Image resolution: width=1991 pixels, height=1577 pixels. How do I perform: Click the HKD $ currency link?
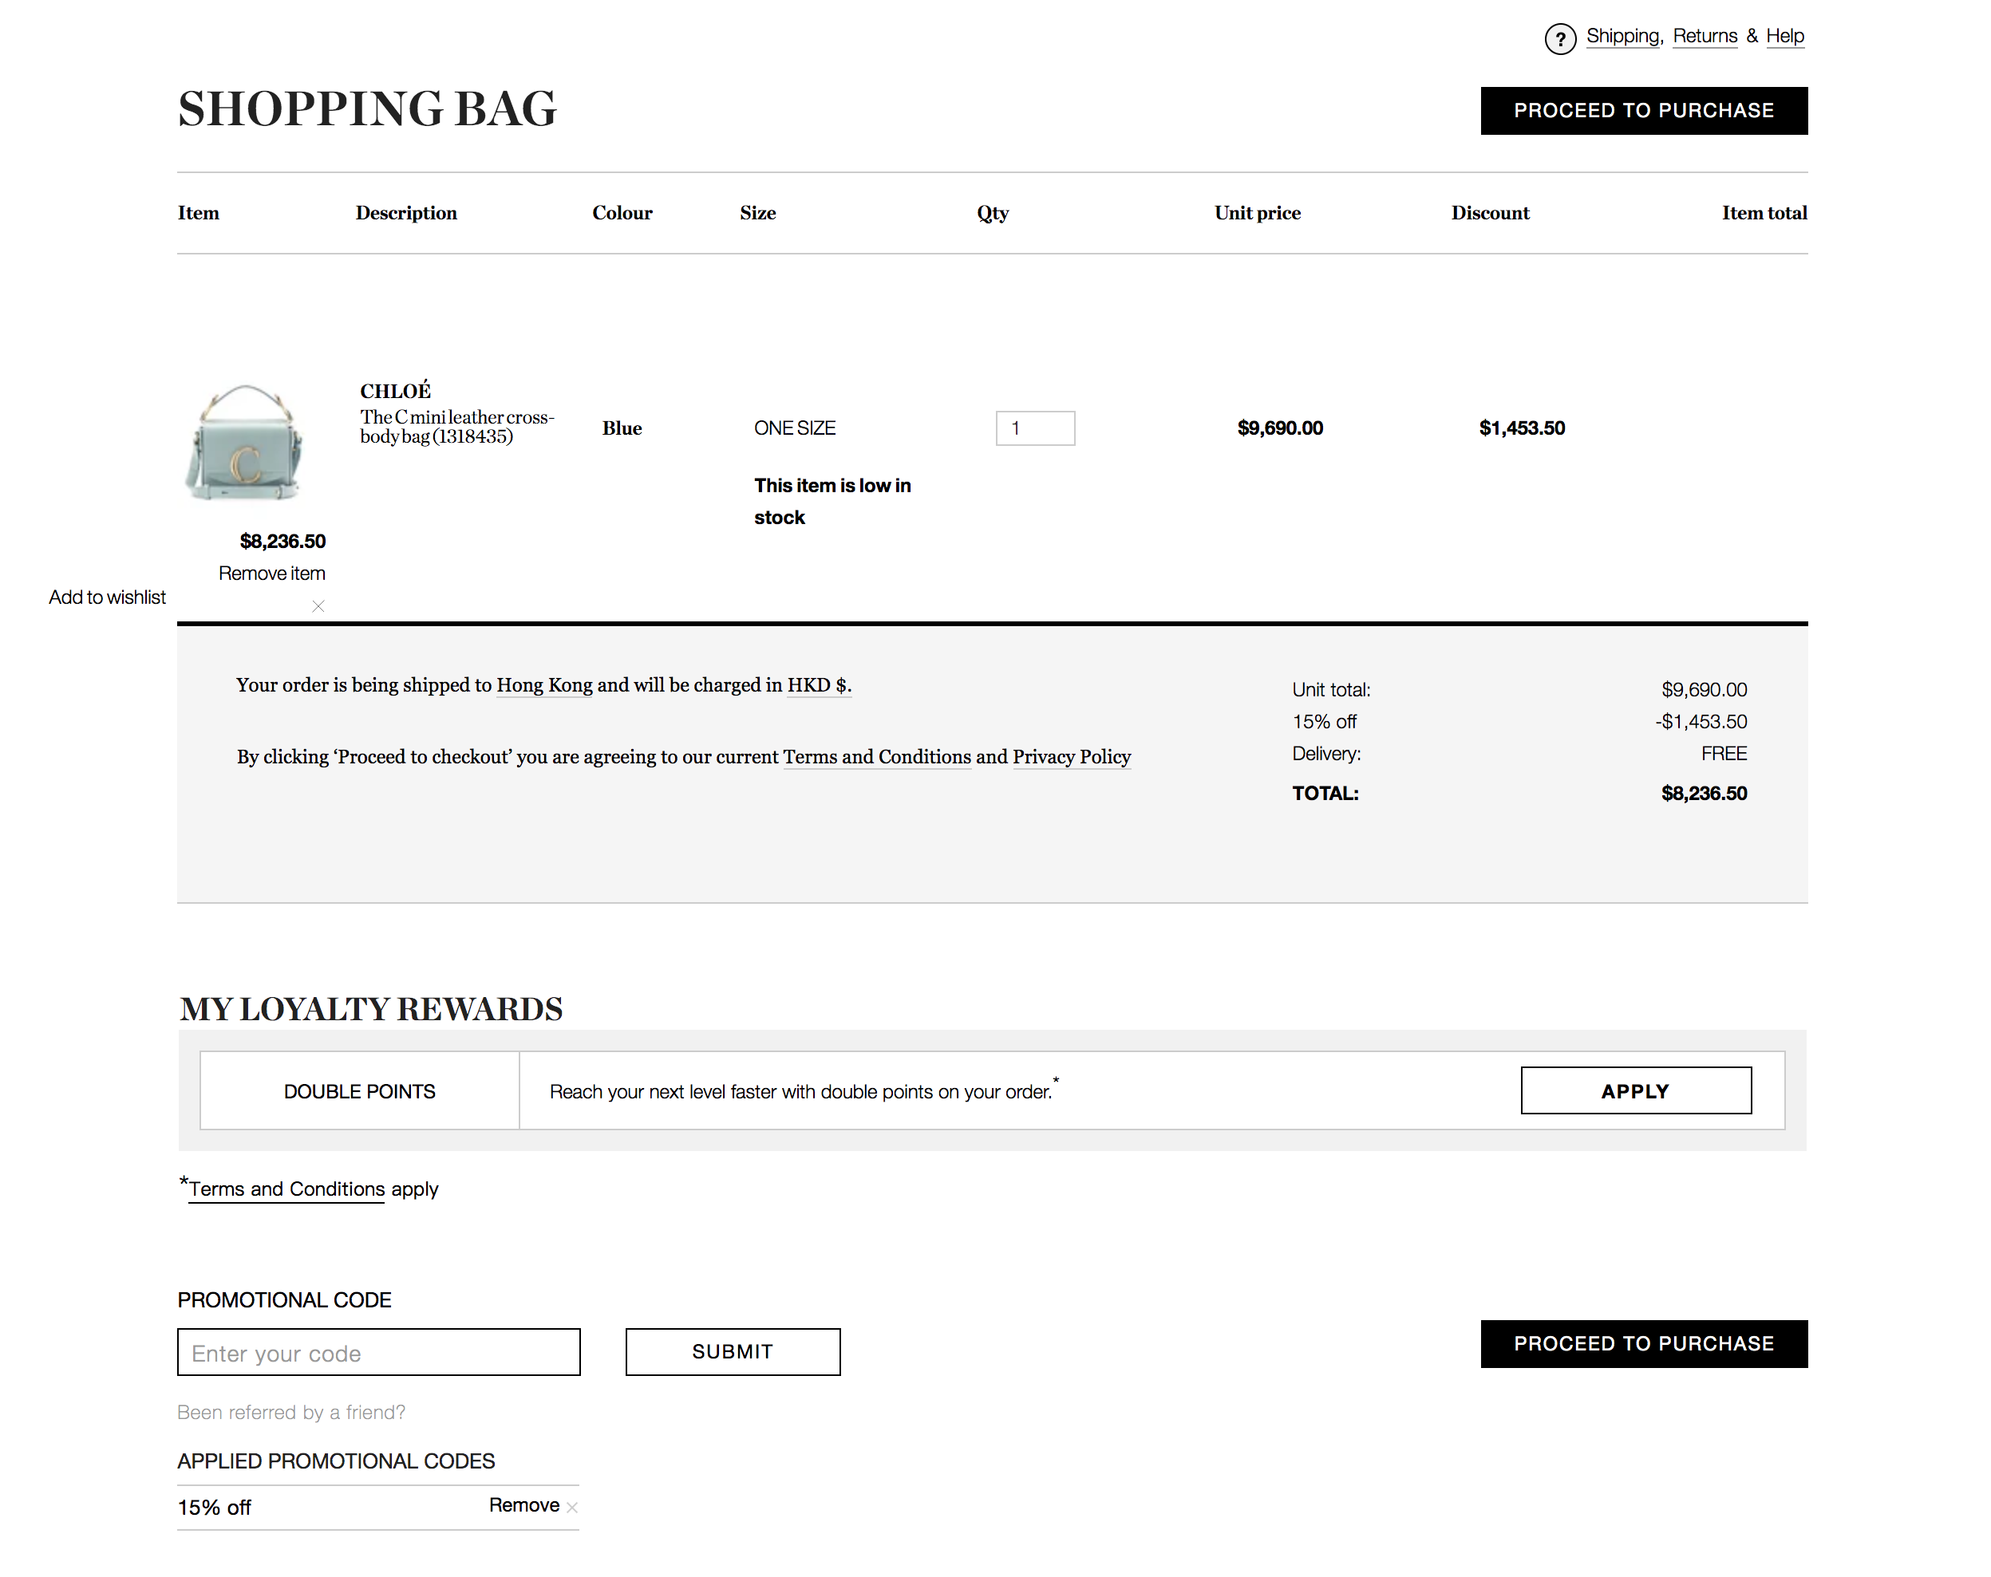coord(818,685)
